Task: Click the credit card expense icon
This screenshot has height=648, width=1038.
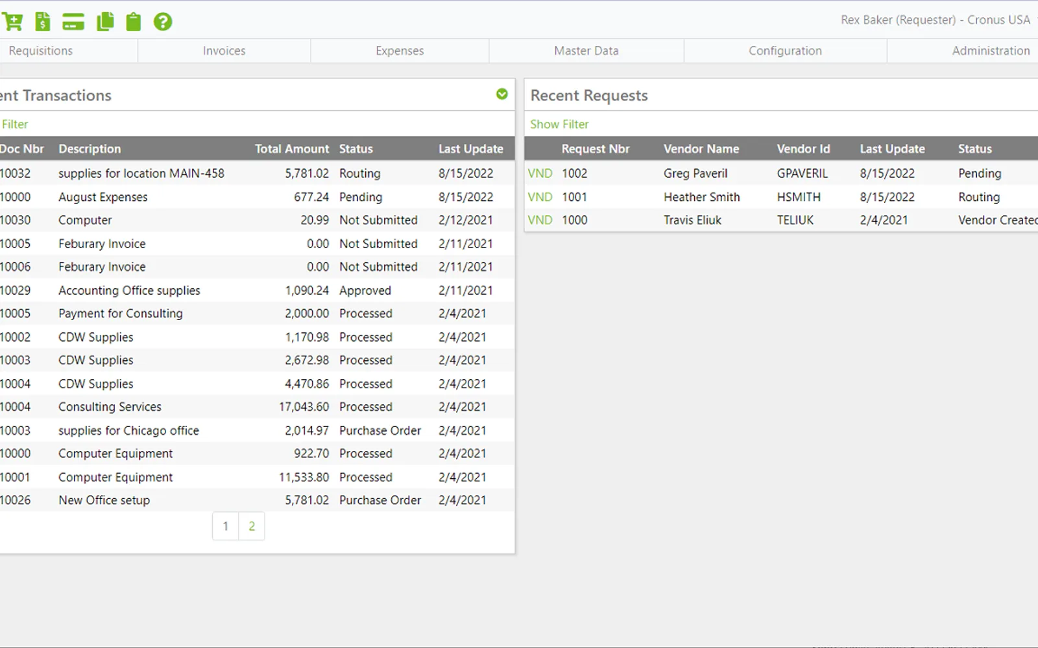Action: click(73, 21)
